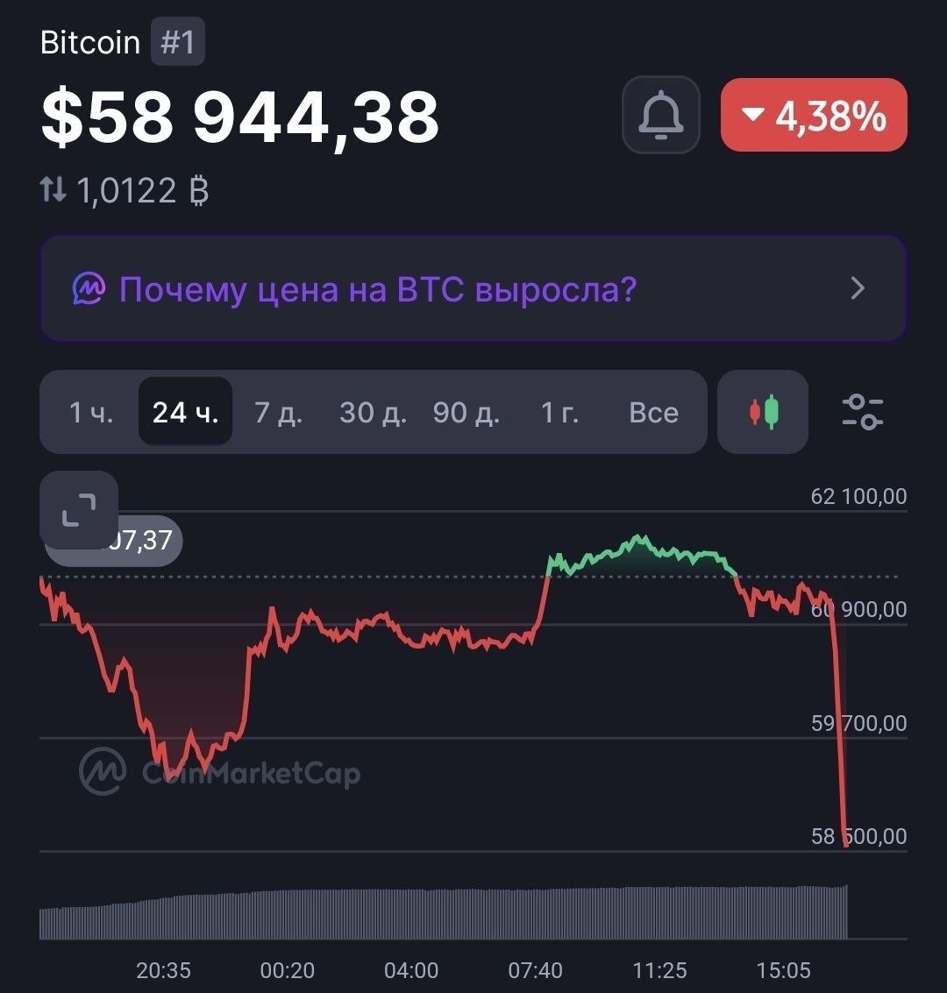The height and width of the screenshot is (993, 947).
Task: Tap the up-down currency swap arrows
Action: tap(53, 189)
